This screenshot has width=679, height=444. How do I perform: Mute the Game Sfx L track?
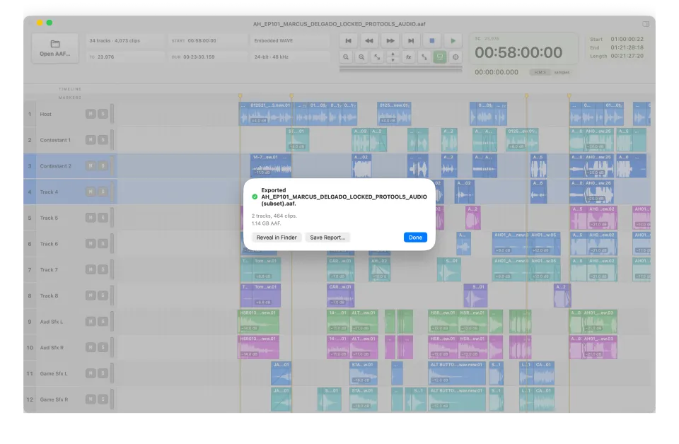point(91,373)
